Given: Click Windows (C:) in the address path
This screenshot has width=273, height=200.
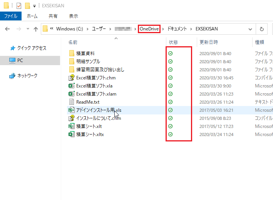Looking at the screenshot, I should [x=69, y=29].
